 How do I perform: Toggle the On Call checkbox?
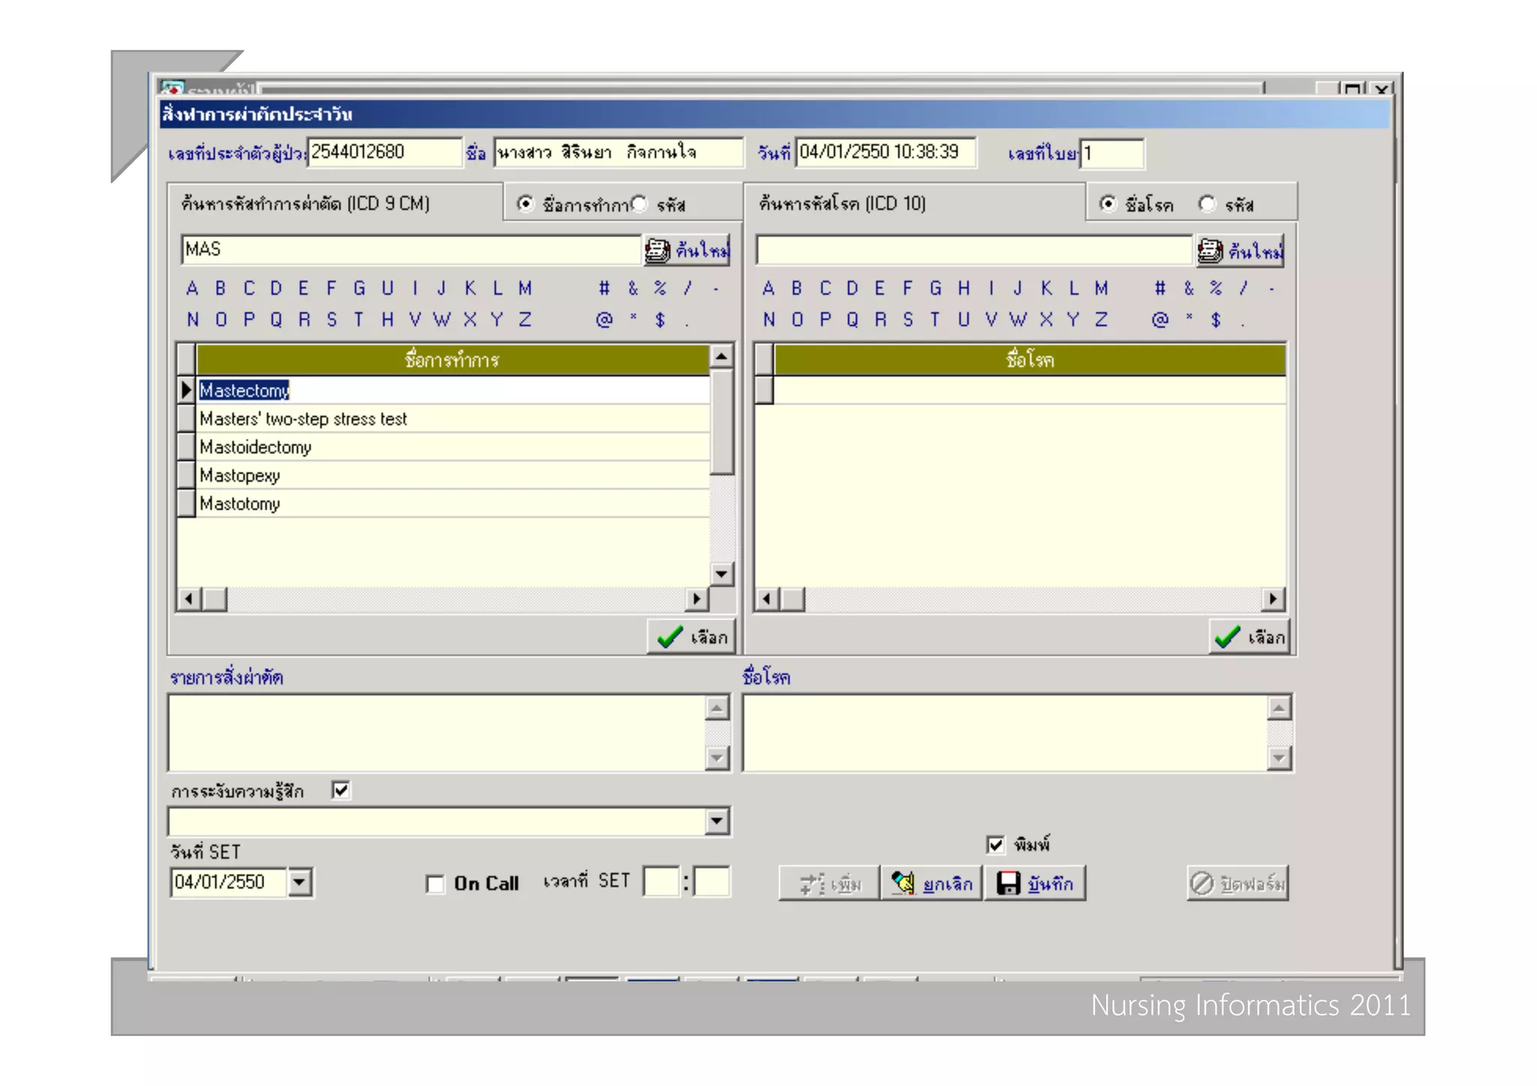(x=435, y=884)
